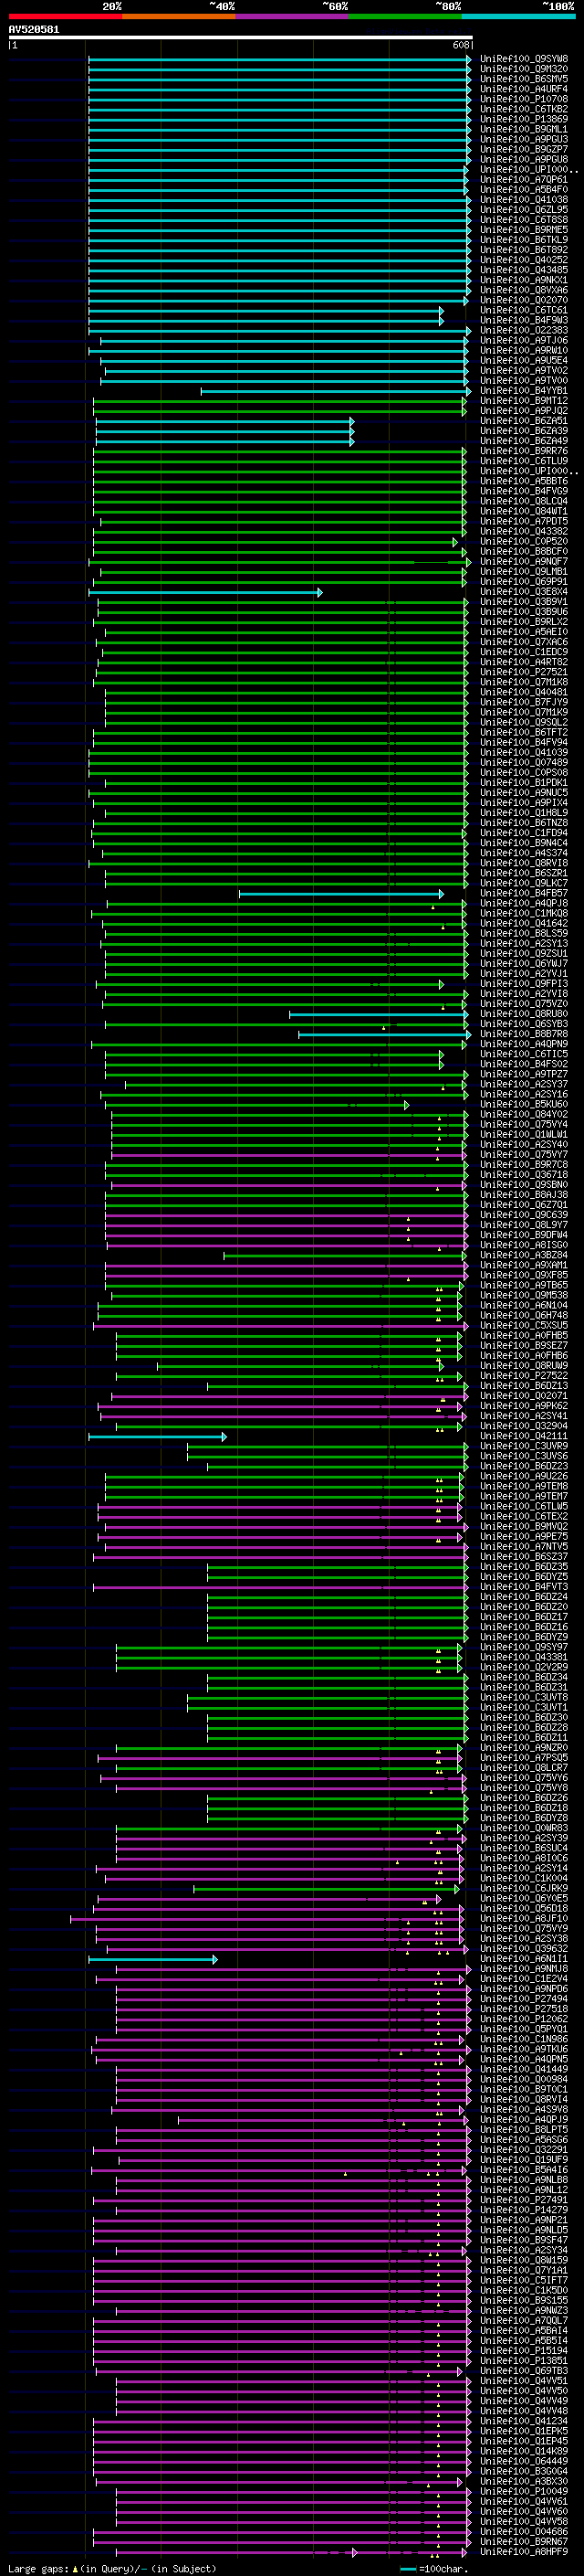Select the UniRef100_Q9M538 label
Screen dimensions: 584x2576
[x=524, y=1296]
